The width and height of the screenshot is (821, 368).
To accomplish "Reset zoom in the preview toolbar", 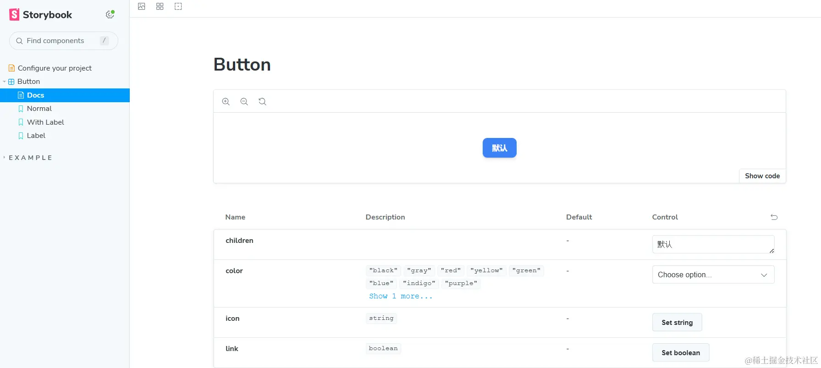I will coord(262,102).
